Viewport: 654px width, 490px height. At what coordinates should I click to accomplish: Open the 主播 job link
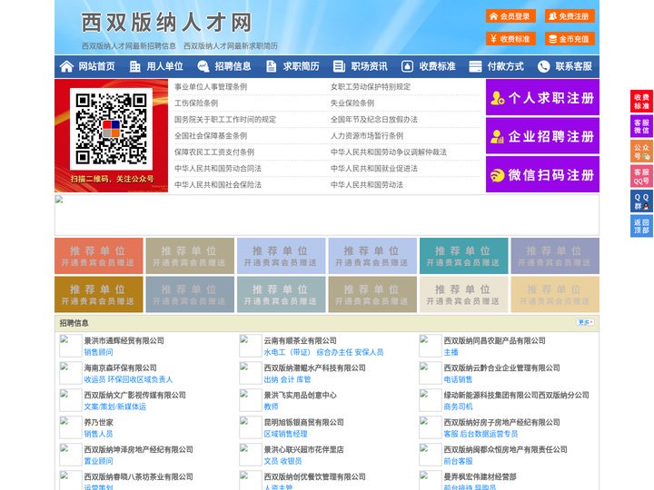coord(451,352)
